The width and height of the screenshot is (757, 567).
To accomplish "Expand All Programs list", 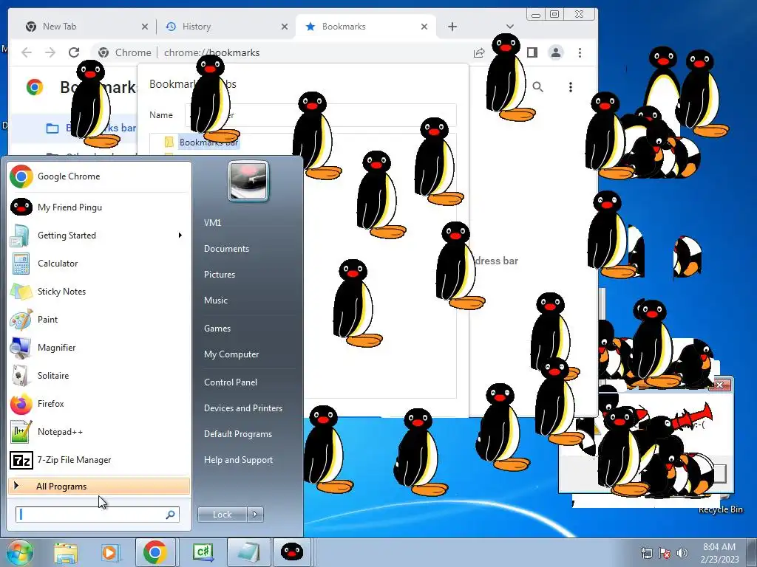I will tap(99, 486).
